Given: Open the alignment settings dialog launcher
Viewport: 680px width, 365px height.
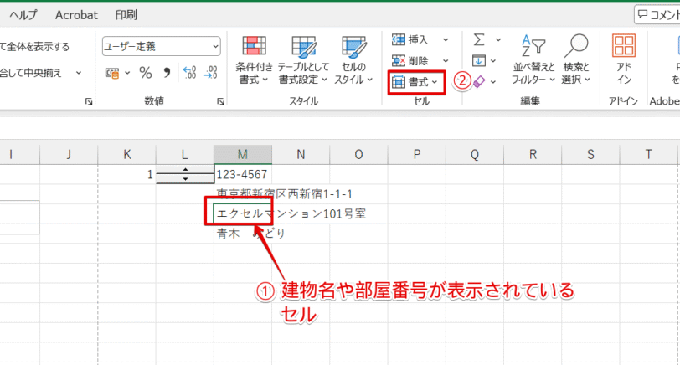Looking at the screenshot, I should click(89, 101).
